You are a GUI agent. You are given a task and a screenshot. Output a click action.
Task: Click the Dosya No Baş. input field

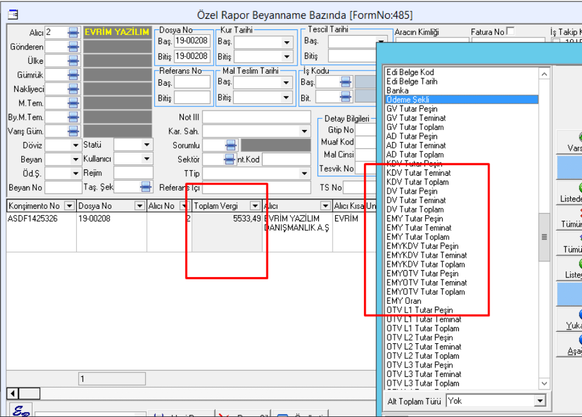click(x=193, y=41)
